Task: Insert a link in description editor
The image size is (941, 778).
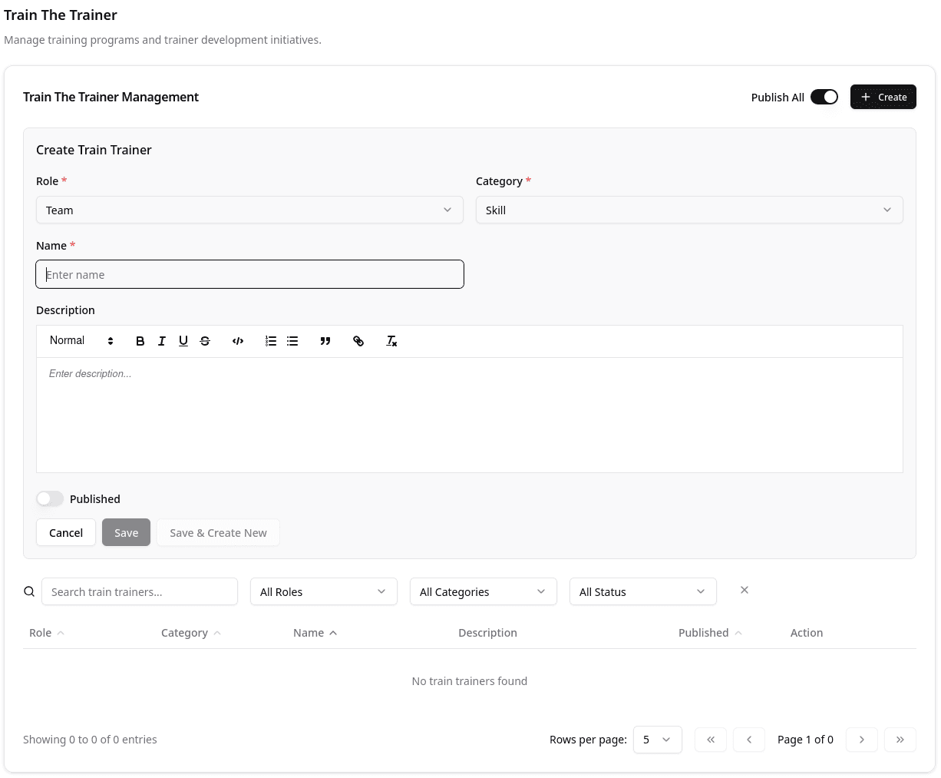Action: pyautogui.click(x=358, y=341)
